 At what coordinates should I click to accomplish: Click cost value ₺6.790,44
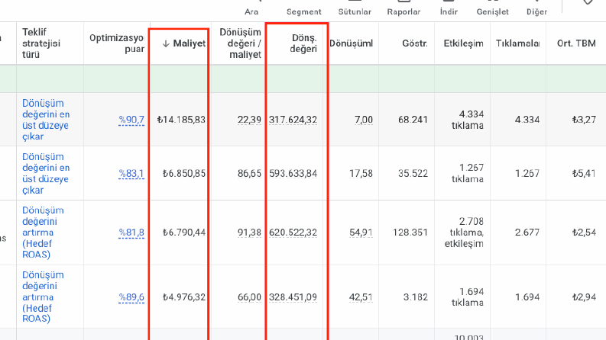184,233
